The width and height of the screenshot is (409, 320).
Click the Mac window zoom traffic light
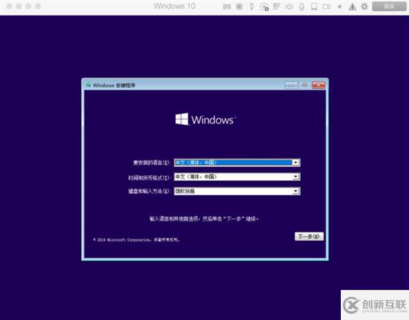(x=29, y=6)
